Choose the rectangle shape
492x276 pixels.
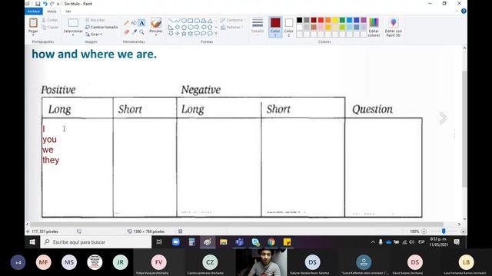(x=191, y=21)
